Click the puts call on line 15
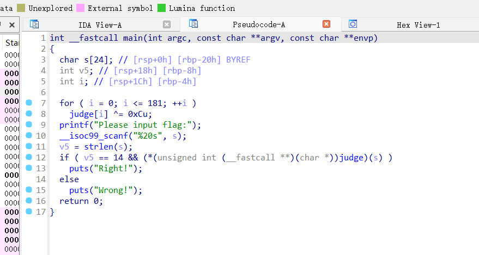Screen dimensions: 479x255 (79, 190)
